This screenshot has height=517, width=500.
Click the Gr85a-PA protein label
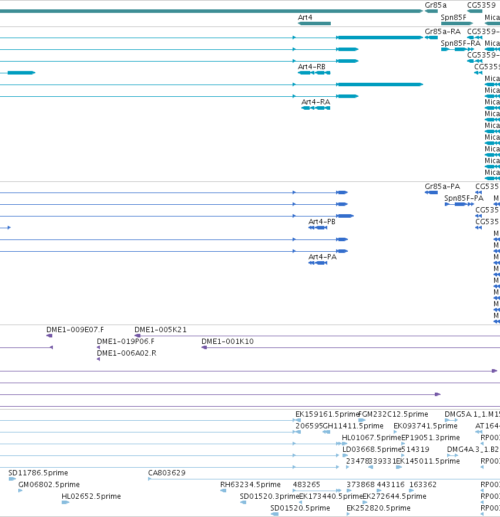(x=442, y=187)
